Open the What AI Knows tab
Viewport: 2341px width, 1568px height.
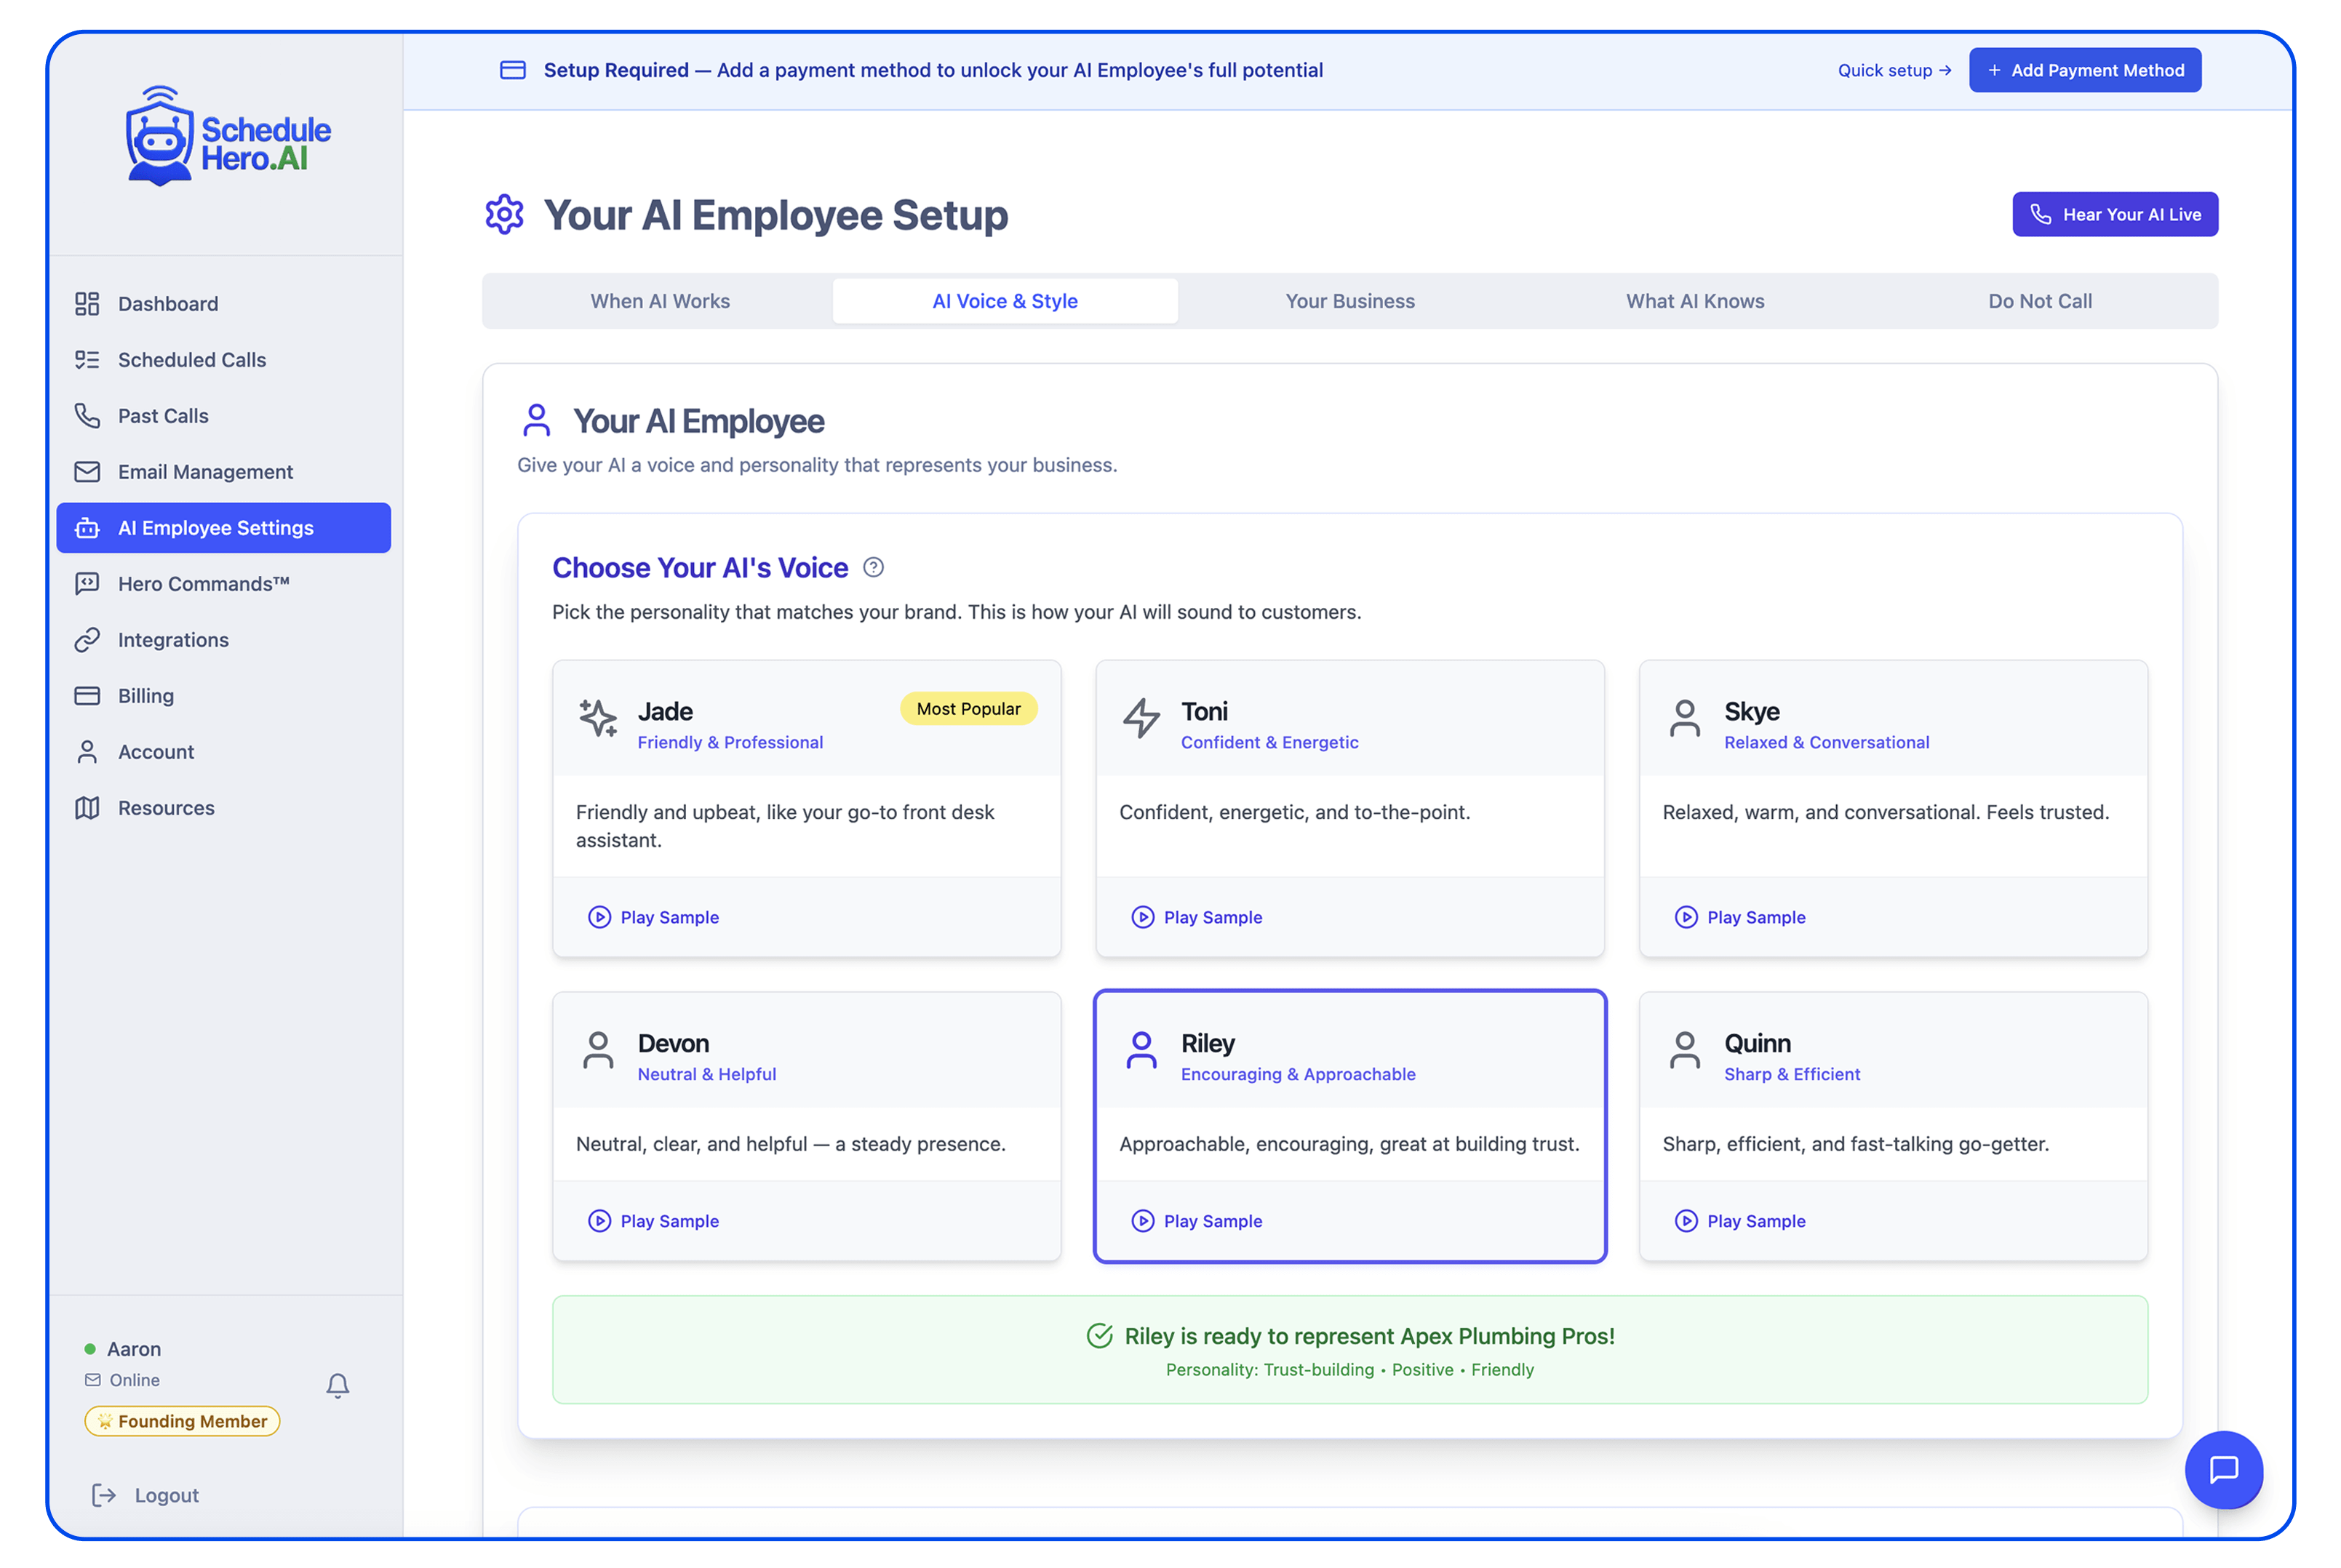pos(1694,301)
